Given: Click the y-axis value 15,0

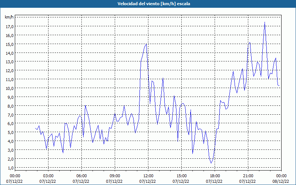Looking at the screenshot, I should pos(10,44).
